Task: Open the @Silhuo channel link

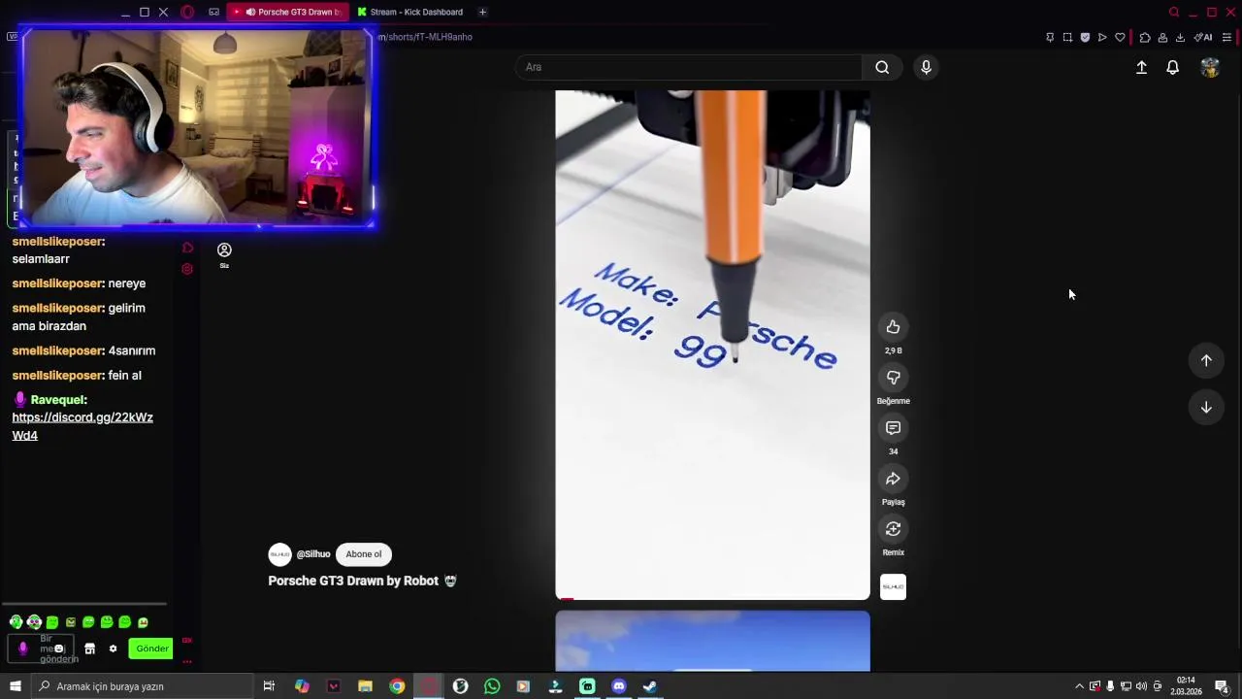Action: [313, 554]
